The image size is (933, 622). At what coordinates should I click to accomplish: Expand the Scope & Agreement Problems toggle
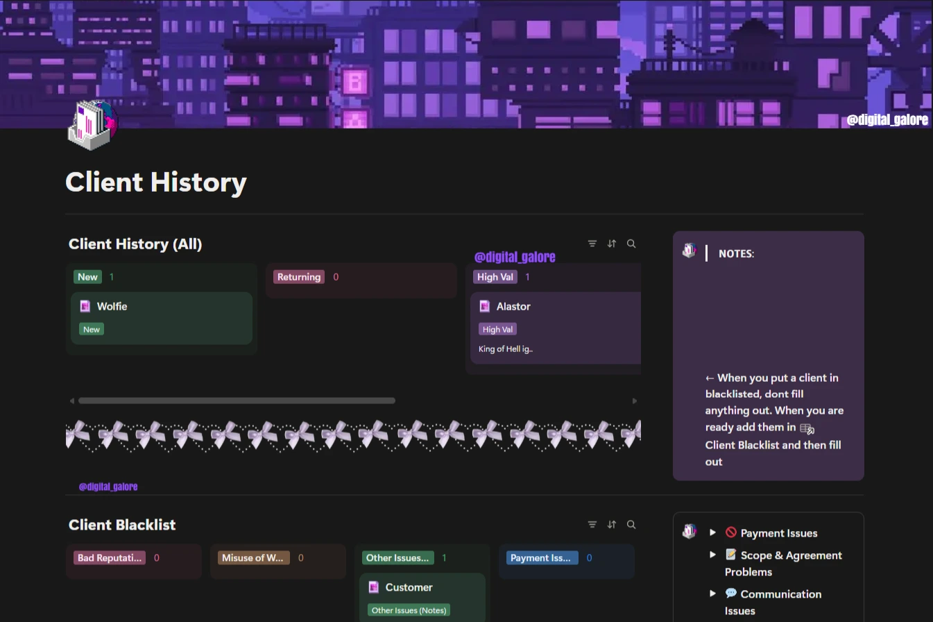(713, 555)
